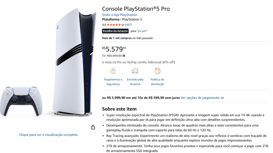Viewport: 273px width, 153px height.
Task: Click the Pagamentos e Segurança text link
Action: tap(113, 82)
